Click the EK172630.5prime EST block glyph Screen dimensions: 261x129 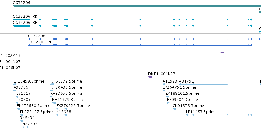(18, 109)
